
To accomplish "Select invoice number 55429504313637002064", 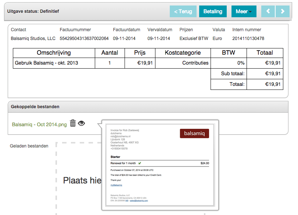I will 84,39.
